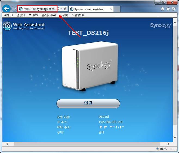Open the 도움말(H) menu

(x=78, y=15)
